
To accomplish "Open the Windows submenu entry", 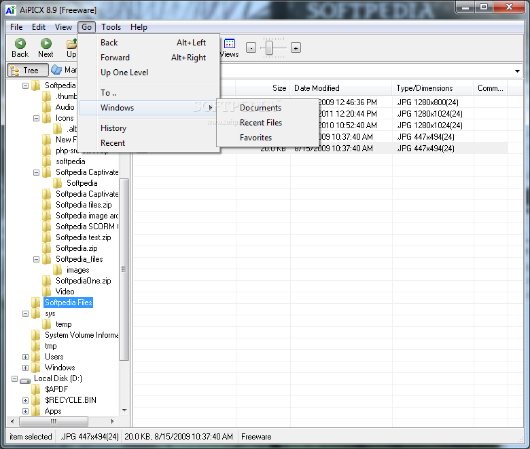I will click(149, 108).
